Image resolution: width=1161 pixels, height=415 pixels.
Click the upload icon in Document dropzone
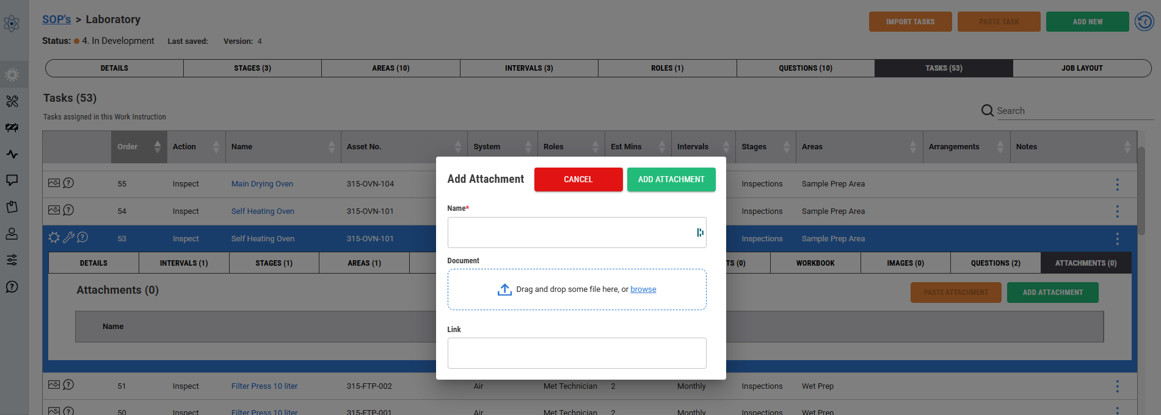504,289
